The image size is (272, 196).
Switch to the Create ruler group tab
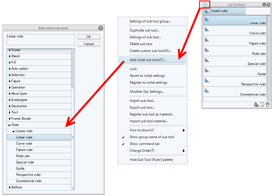(224, 11)
